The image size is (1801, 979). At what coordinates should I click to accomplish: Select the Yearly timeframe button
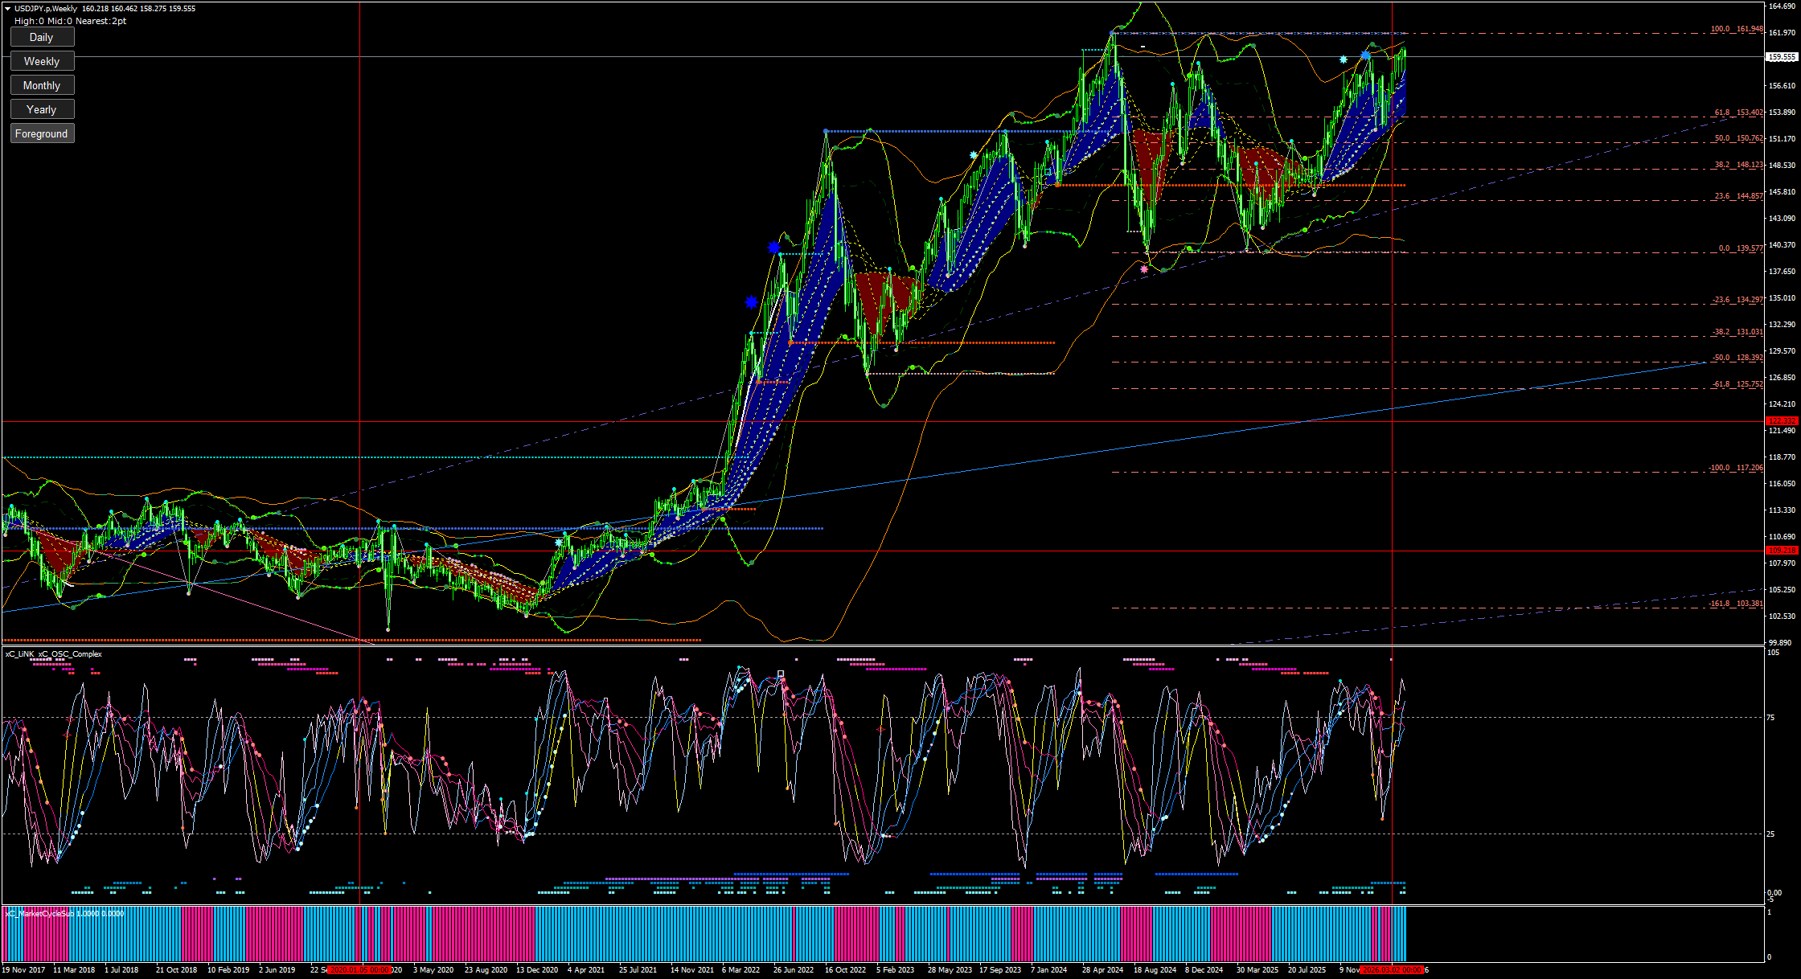tap(42, 109)
